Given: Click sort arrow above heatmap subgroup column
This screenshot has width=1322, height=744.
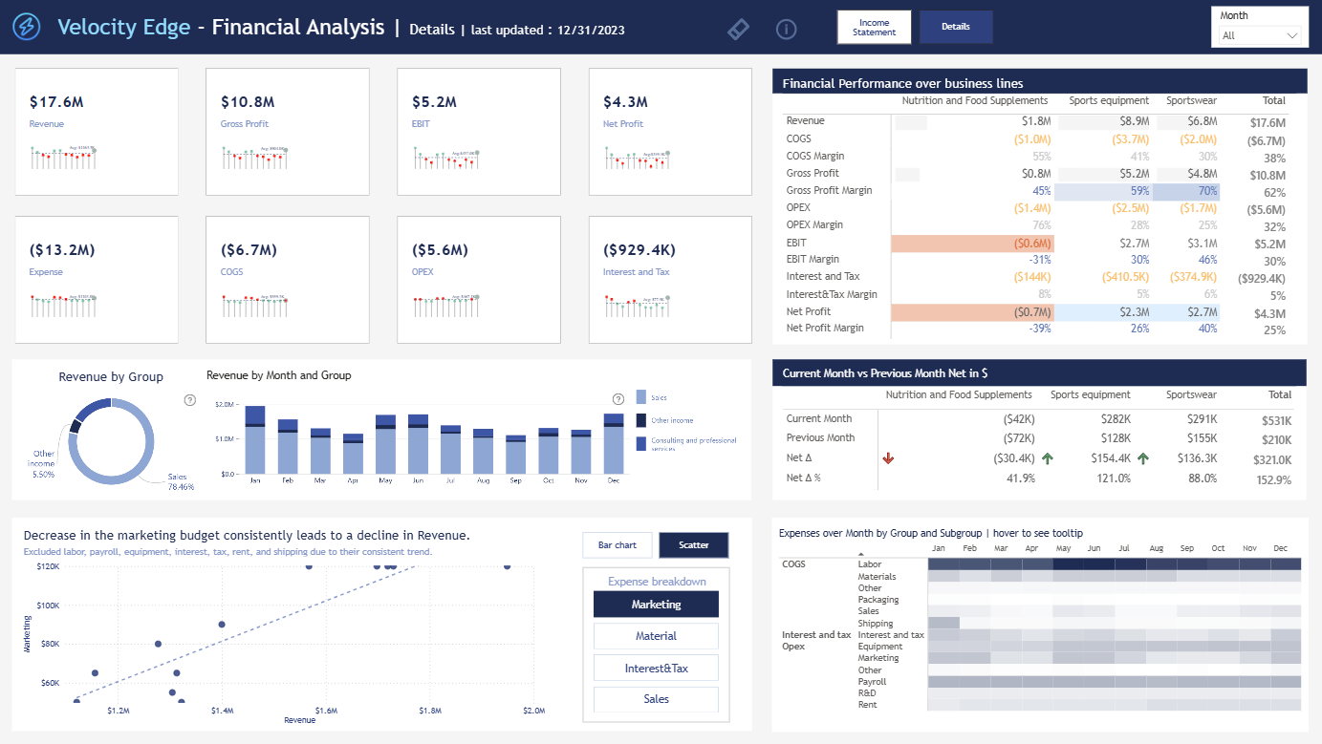Looking at the screenshot, I should point(860,554).
